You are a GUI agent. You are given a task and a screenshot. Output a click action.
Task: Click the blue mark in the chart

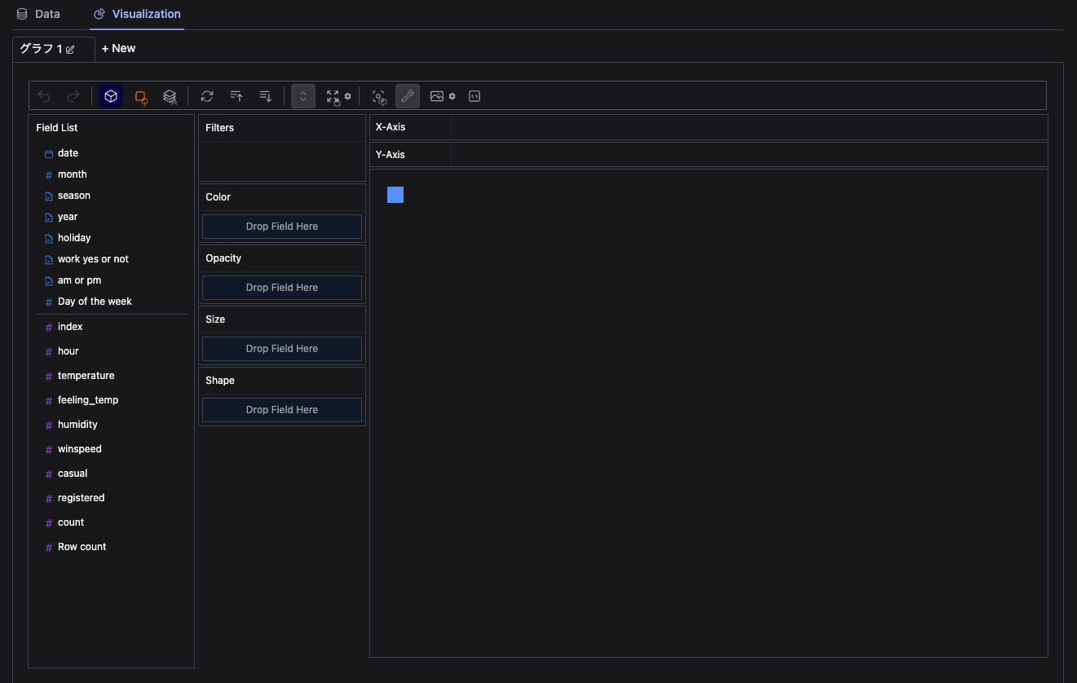click(x=395, y=195)
